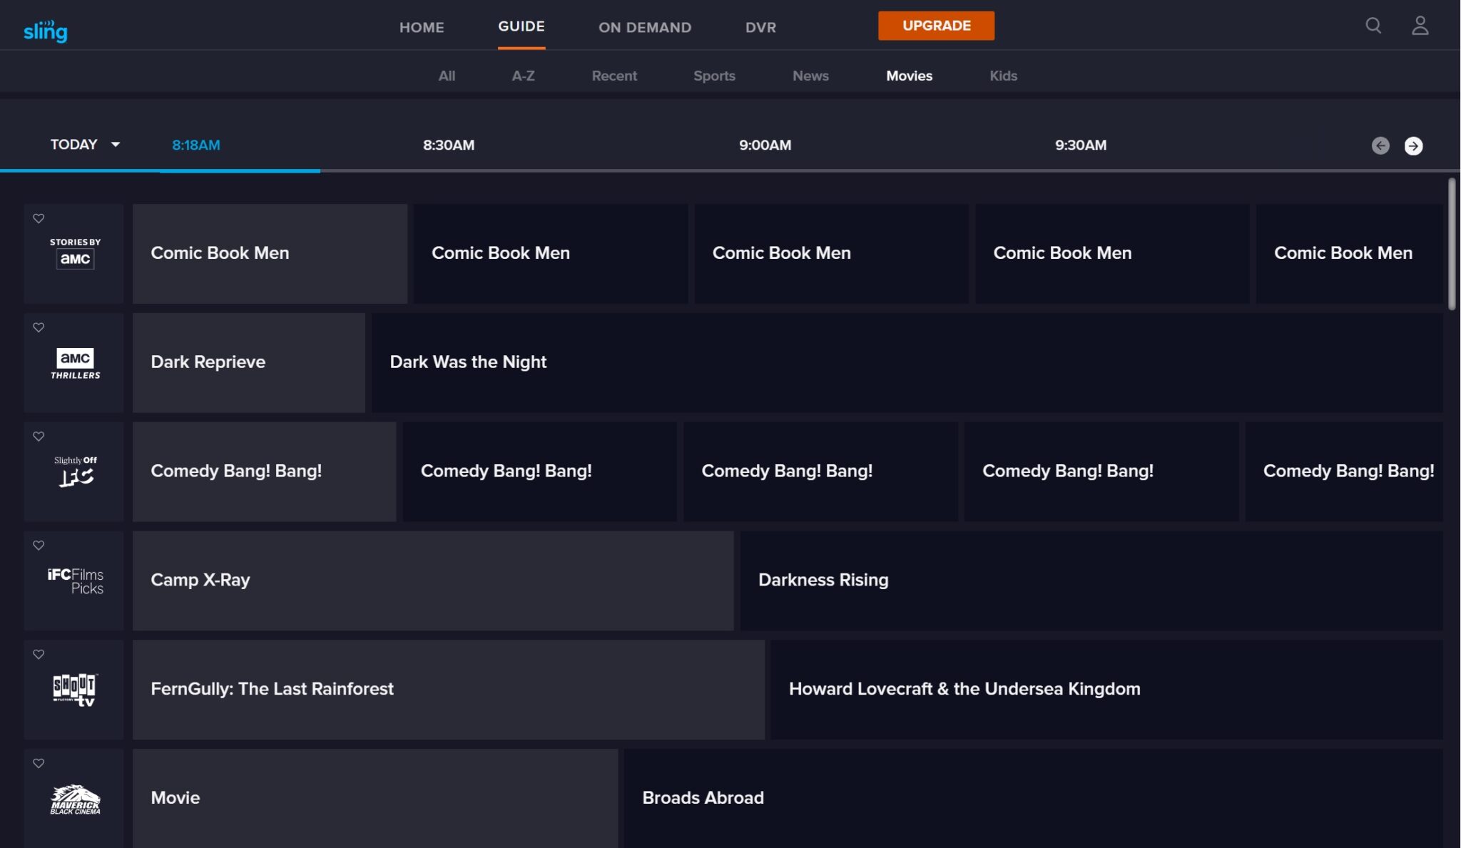Open Dark Was the Night listing
Image resolution: width=1461 pixels, height=848 pixels.
coord(907,362)
